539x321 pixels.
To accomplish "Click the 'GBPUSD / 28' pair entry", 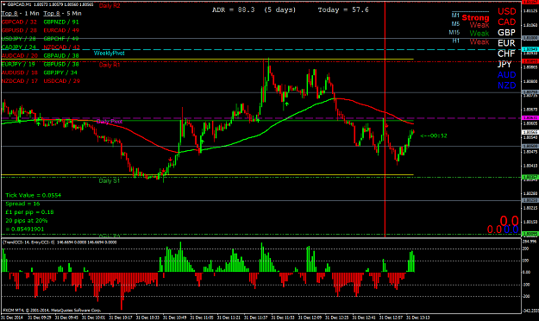I will (19, 30).
